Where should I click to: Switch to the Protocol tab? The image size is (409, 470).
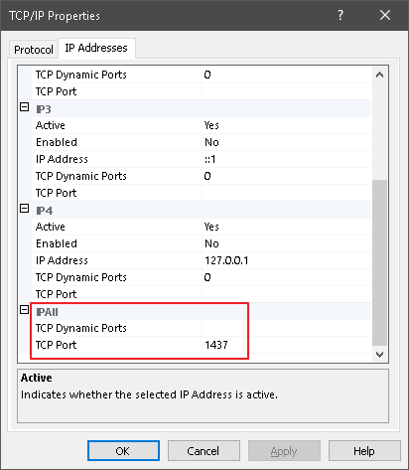point(34,50)
